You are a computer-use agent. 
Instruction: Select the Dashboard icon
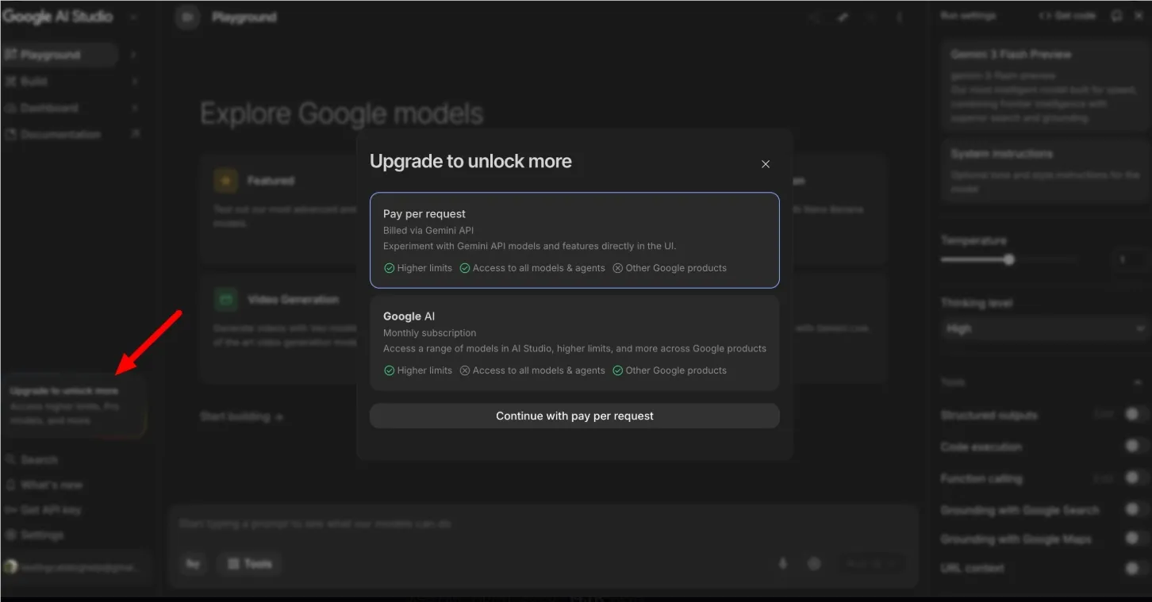pos(12,108)
